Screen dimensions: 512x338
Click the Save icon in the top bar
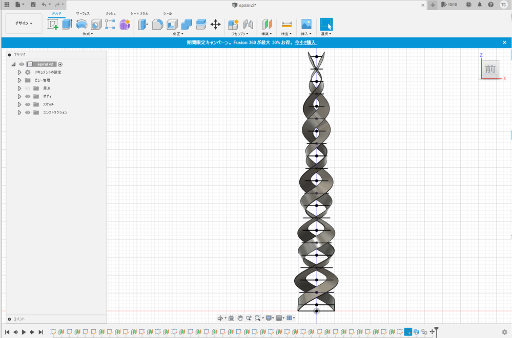pos(33,5)
